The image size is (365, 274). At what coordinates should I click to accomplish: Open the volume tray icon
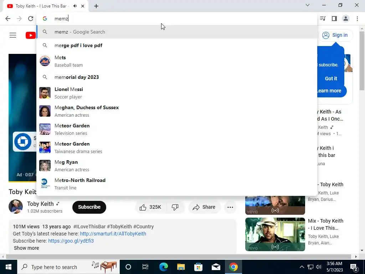coord(319,267)
